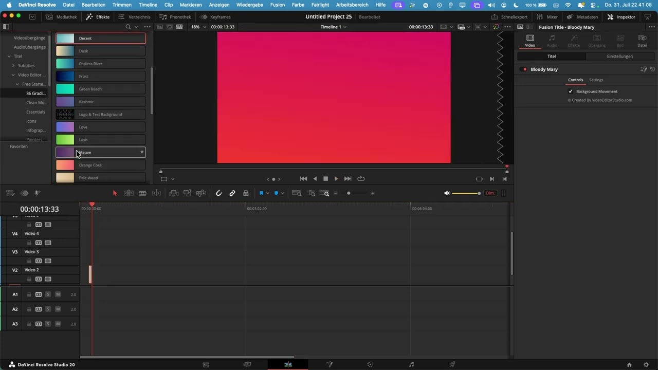Click the timeline zoom-in plus button
The height and width of the screenshot is (370, 658).
pos(373,193)
